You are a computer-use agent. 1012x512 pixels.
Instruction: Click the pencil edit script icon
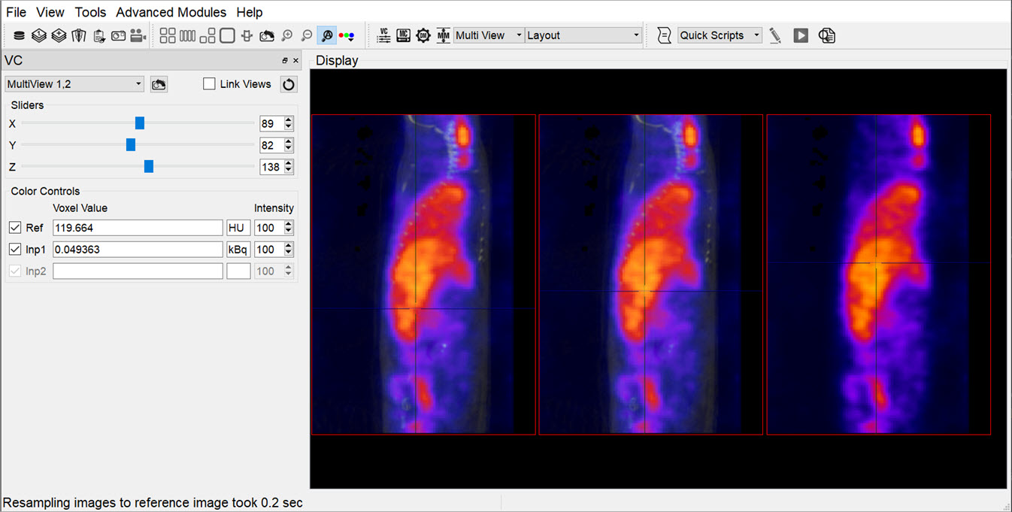tap(775, 35)
